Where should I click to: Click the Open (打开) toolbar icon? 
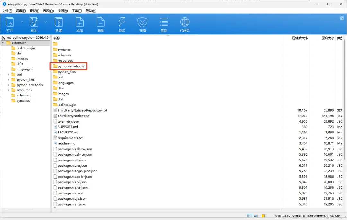point(10,24)
